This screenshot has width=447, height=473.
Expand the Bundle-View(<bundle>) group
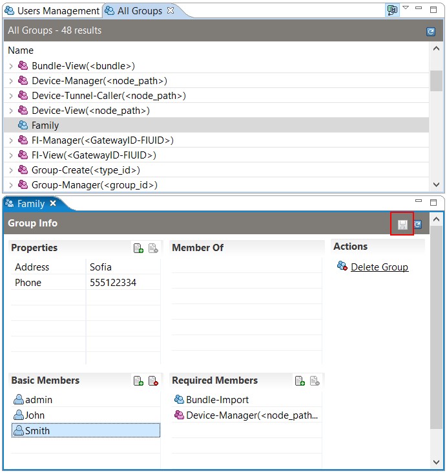point(11,66)
